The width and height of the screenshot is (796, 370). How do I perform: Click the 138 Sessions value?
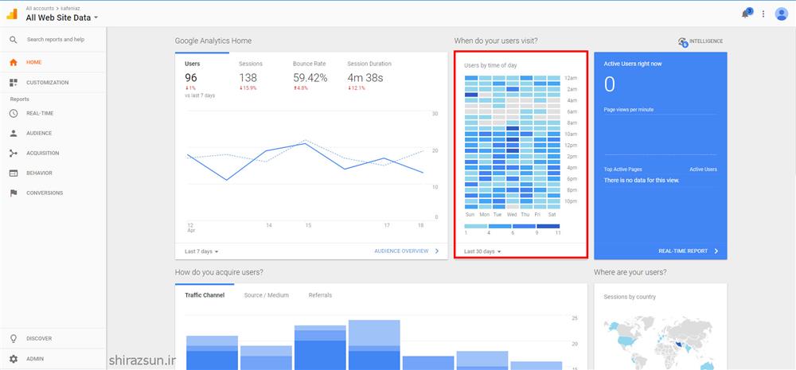pos(248,78)
